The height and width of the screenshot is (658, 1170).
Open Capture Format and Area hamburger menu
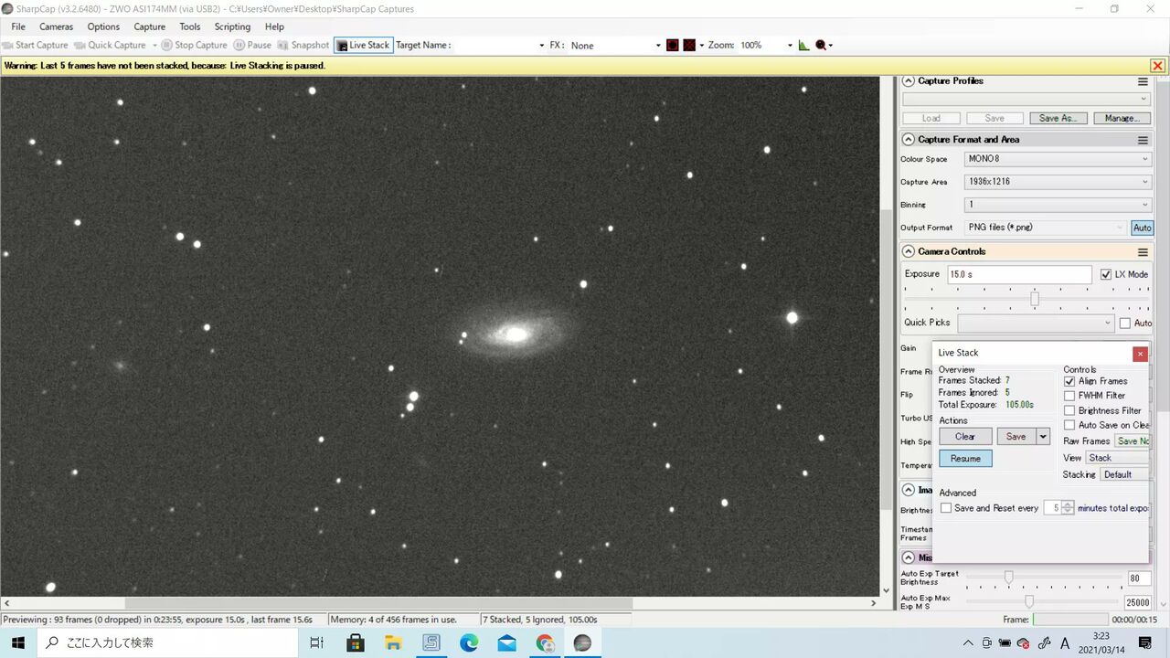pyautogui.click(x=1143, y=140)
